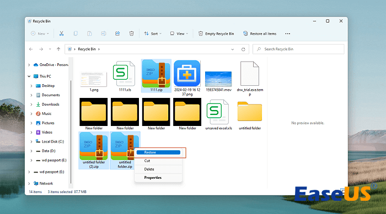This screenshot has width=386, height=214.
Task: Click the Refresh button
Action: pos(243,49)
